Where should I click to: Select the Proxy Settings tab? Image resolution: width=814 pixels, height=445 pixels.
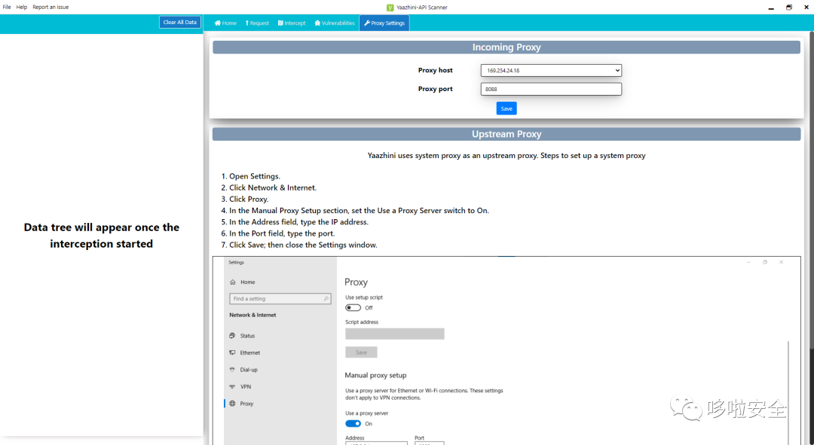[384, 23]
